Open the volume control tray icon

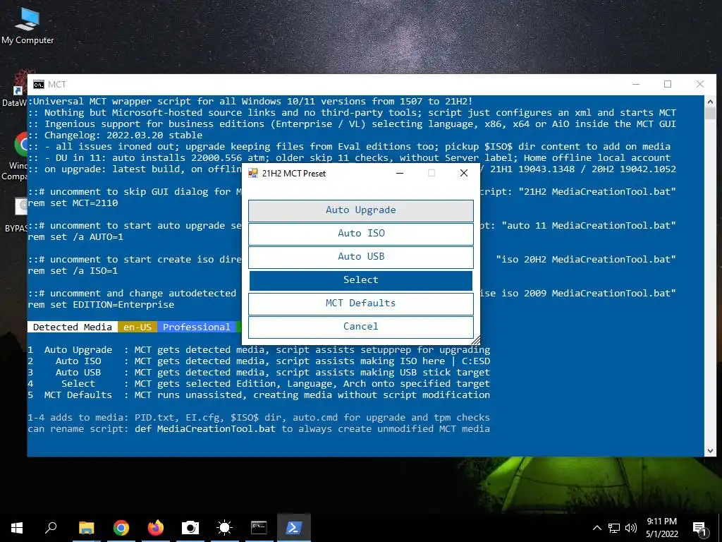point(631,528)
